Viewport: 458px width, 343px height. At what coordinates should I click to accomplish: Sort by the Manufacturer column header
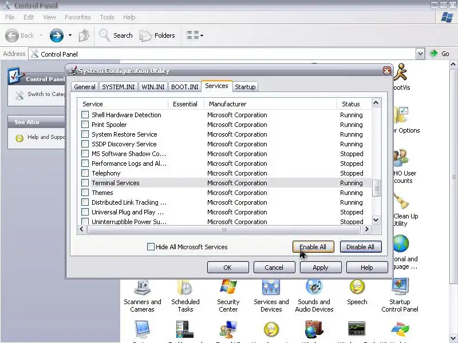click(270, 104)
